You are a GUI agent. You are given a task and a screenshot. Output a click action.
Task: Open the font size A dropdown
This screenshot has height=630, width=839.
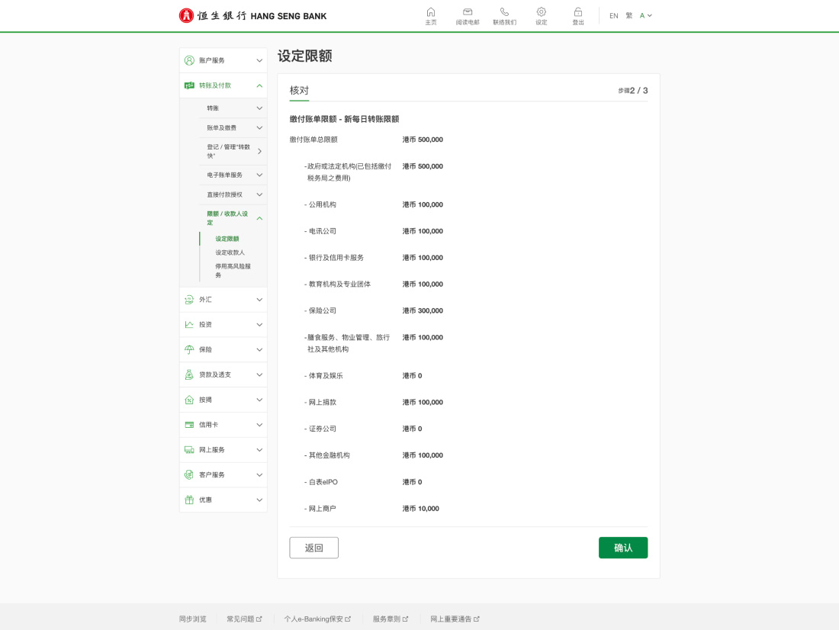pos(645,15)
